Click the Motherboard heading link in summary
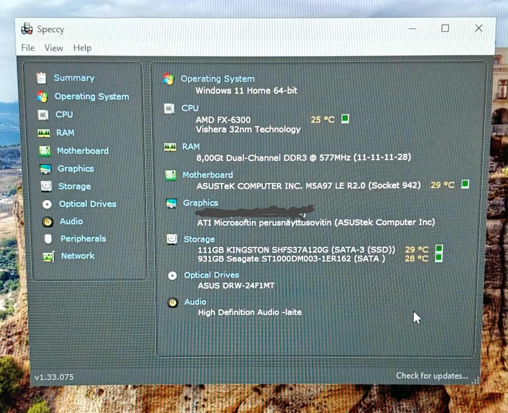Viewport: 508px width, 413px height. tap(207, 175)
